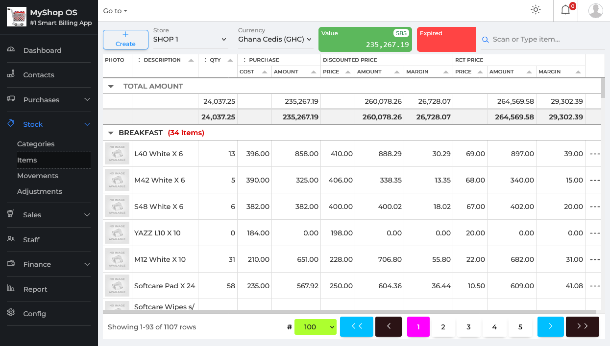Click the Create button
Viewport: 610px width, 346px height.
[x=125, y=39]
